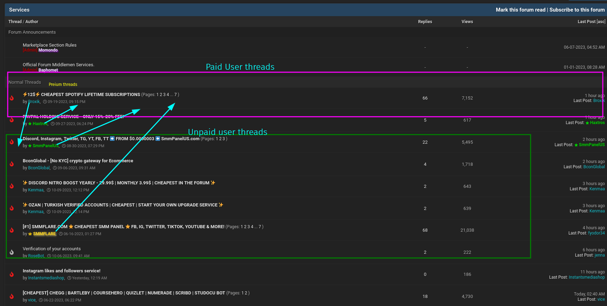
Task: Click flame icon beside BconGlobal crypto gateway thread
Action: pos(12,164)
